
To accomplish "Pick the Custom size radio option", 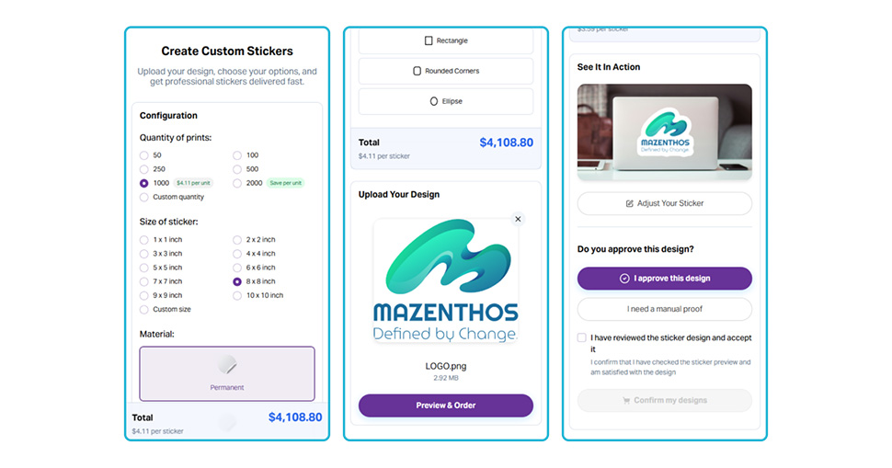I will click(144, 309).
